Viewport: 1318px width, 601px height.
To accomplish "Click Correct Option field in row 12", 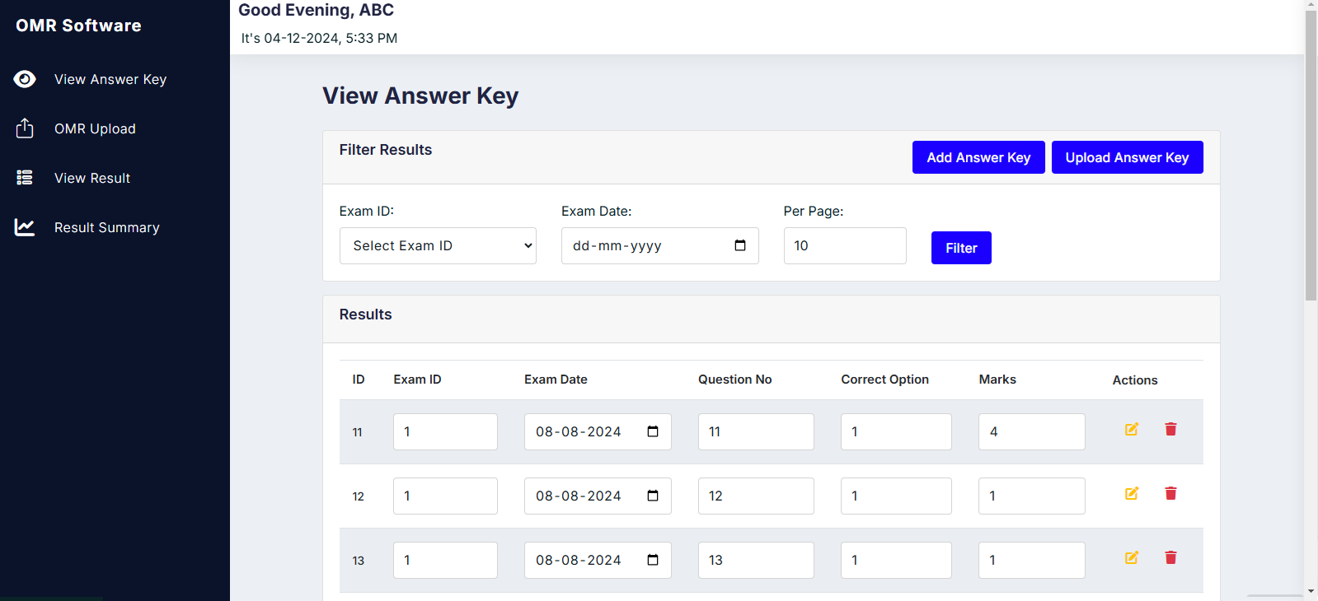I will (x=896, y=496).
